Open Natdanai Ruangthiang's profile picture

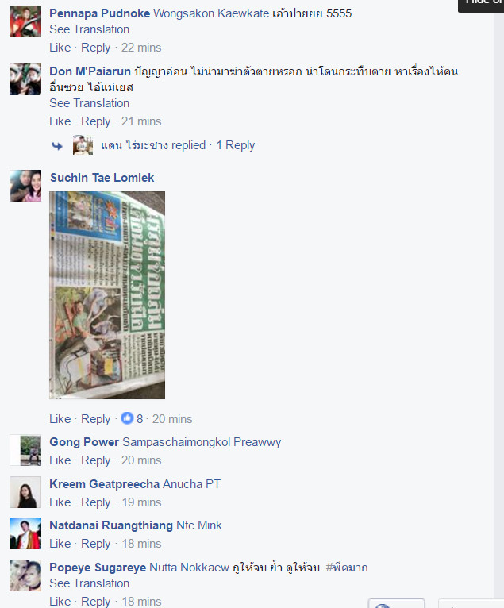pos(25,533)
